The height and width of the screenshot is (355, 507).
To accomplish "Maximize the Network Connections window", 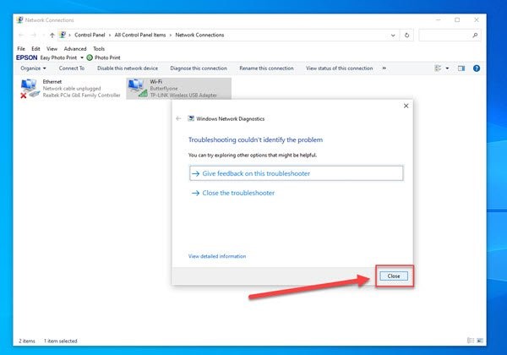I will point(457,19).
